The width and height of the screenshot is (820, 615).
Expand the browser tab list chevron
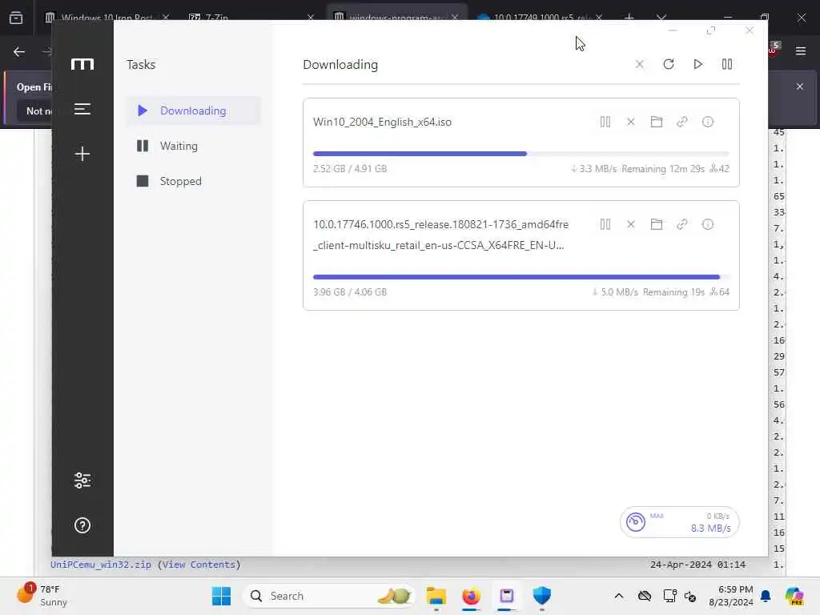[x=661, y=18]
